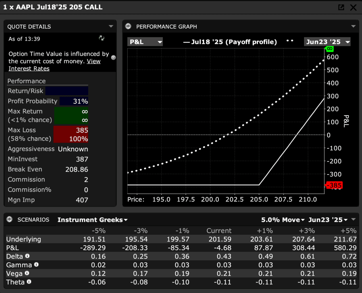Open the Jun23 '25 graph date dropdown
Screen dimensions: 362x293
point(327,42)
